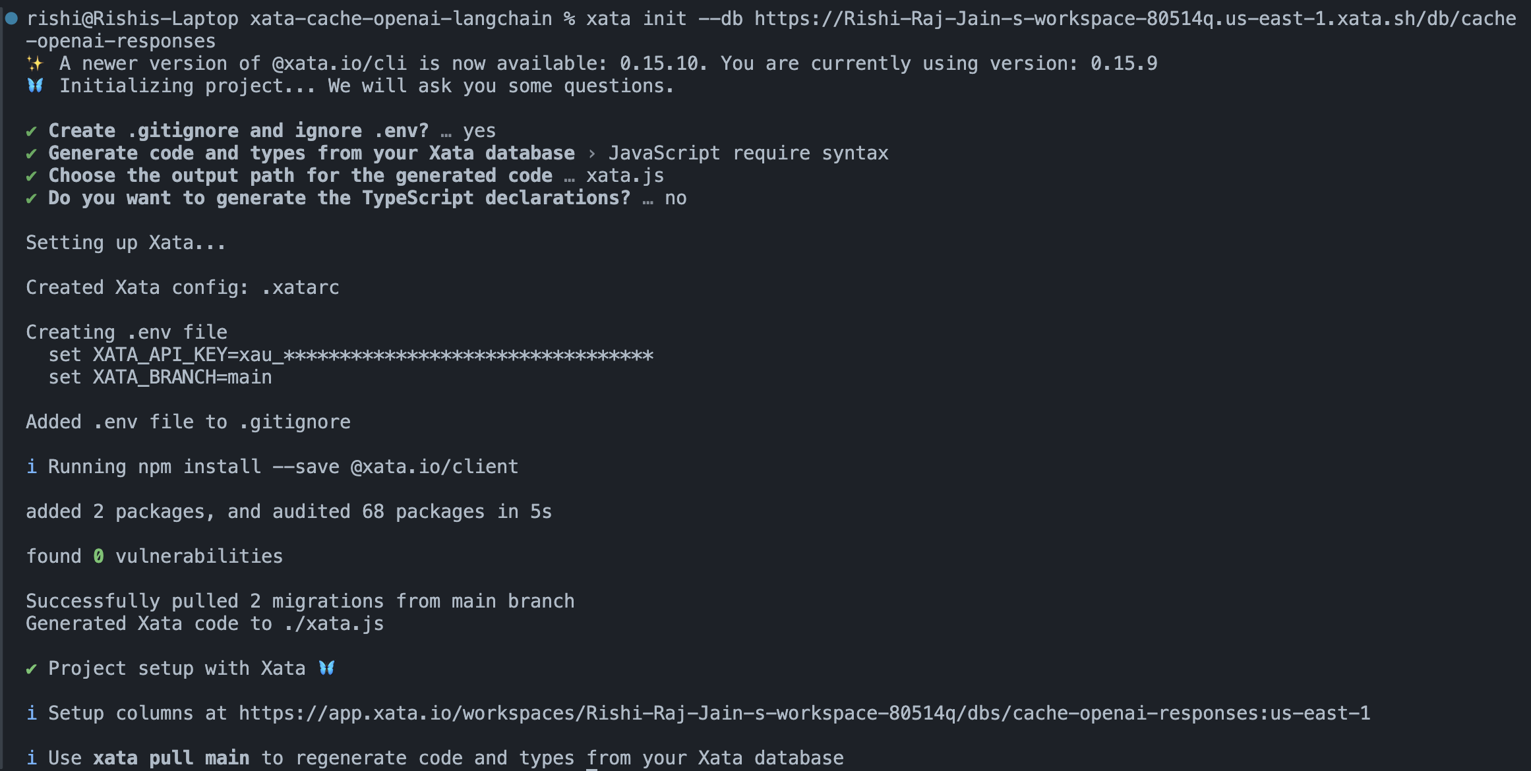Click the green checkmark beside Project setup with Xata

(x=31, y=669)
